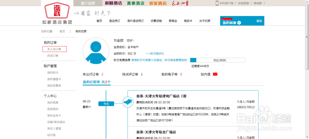Screen dimensions: 309x139
Task: Open 我的信息 in sidebar
Action: click(x=53, y=103)
